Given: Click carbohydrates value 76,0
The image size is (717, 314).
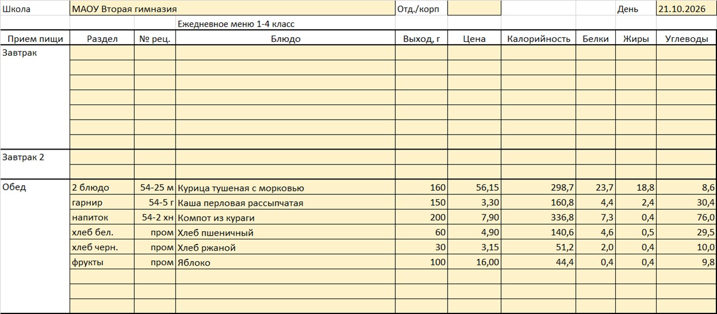Looking at the screenshot, I should (x=687, y=217).
